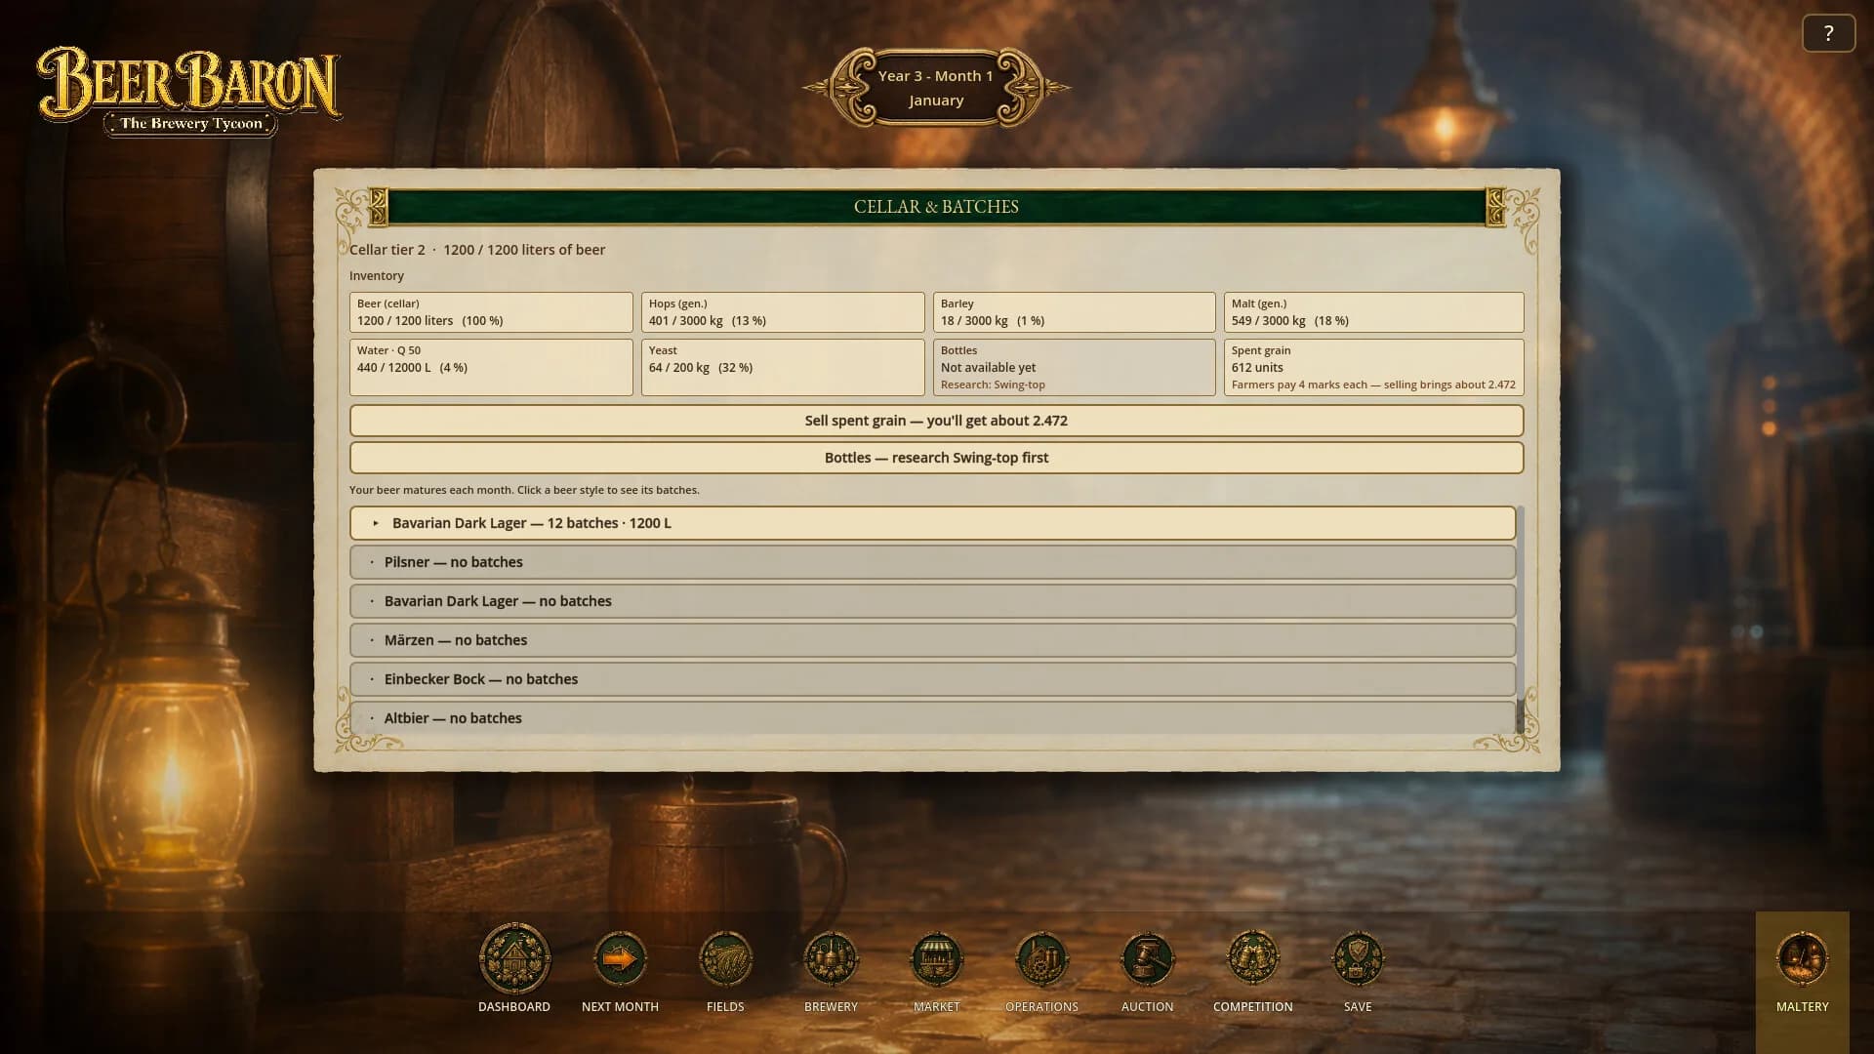Open the Auction gavel icon

click(1147, 959)
